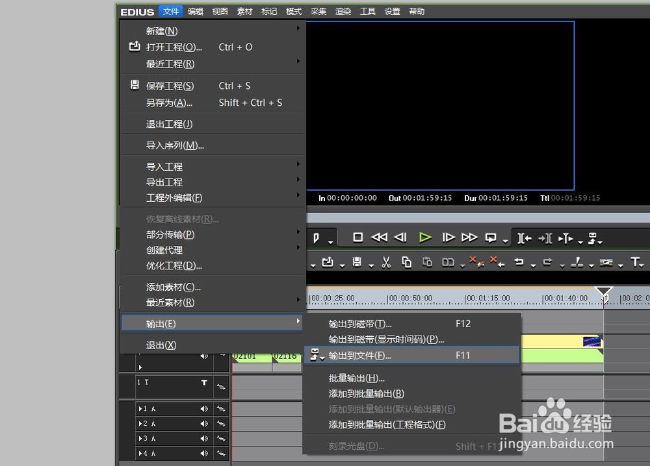Click the clip thumbnail on yellow track
Viewport: 650px width, 466px height.
click(592, 341)
